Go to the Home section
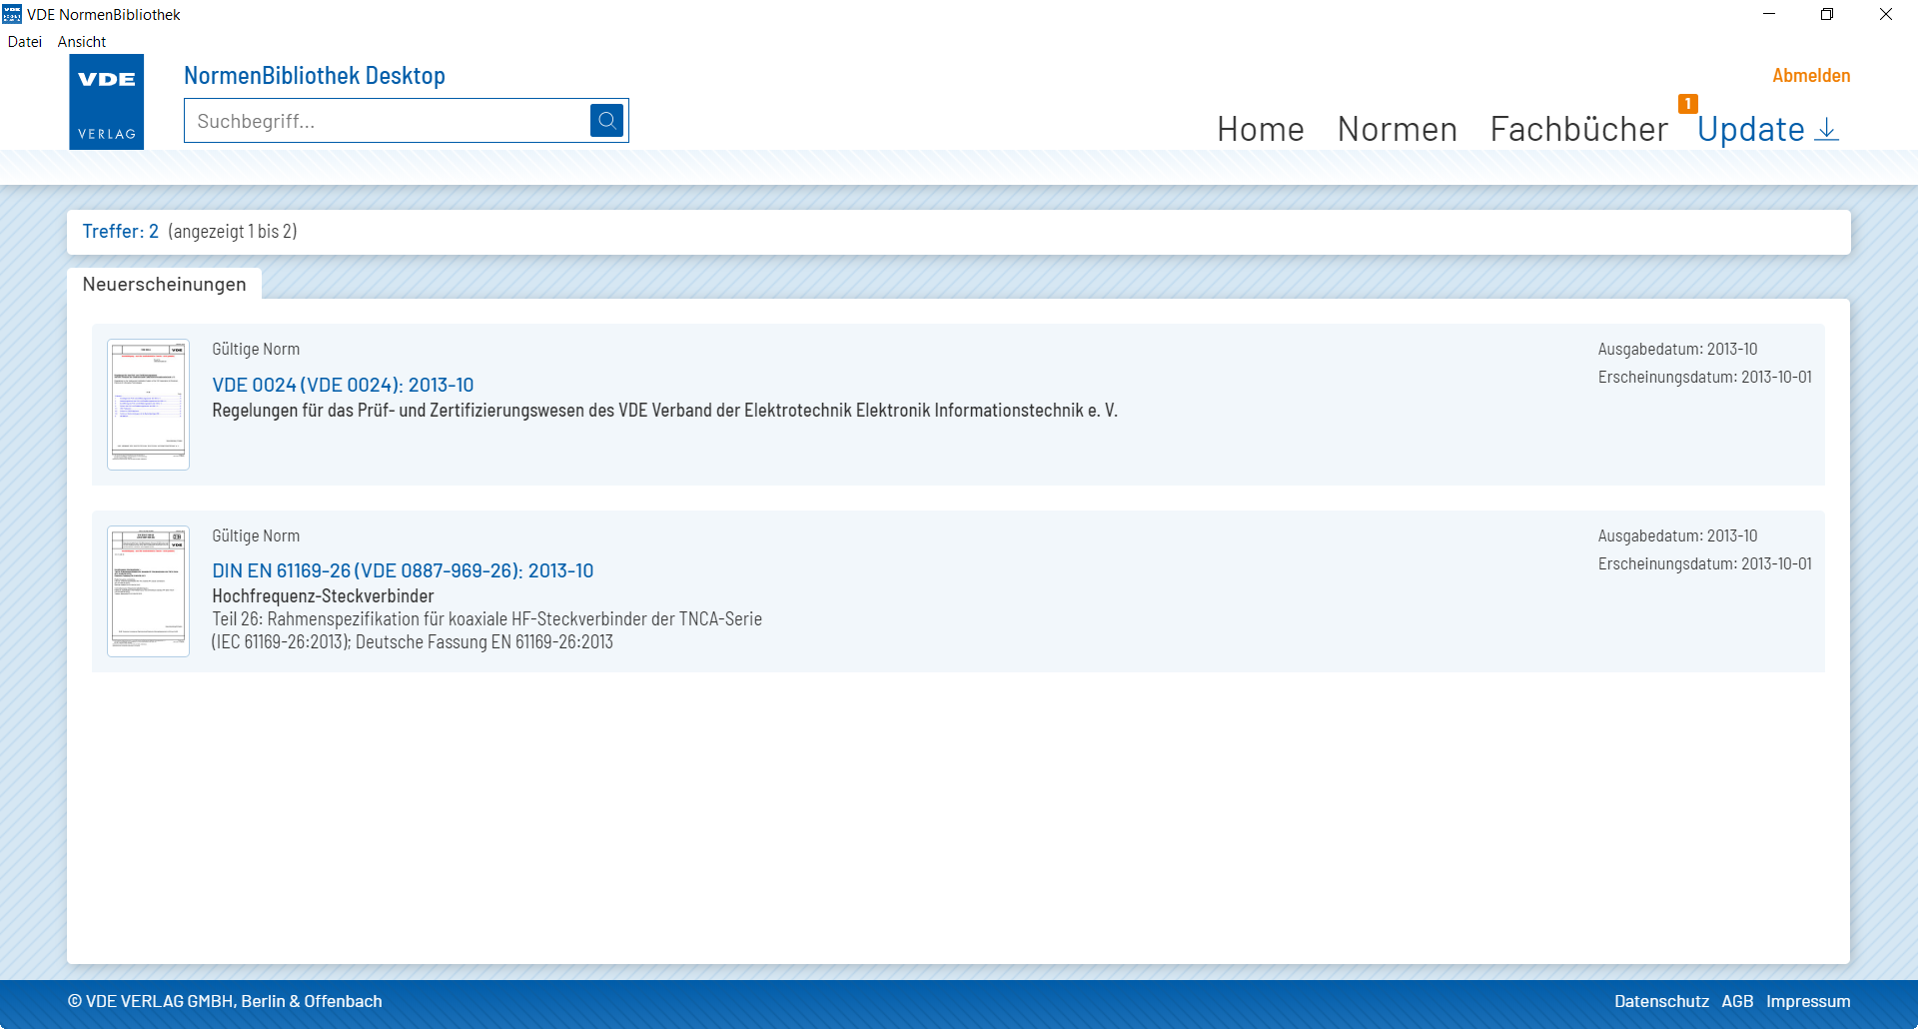This screenshot has height=1029, width=1918. click(x=1261, y=129)
